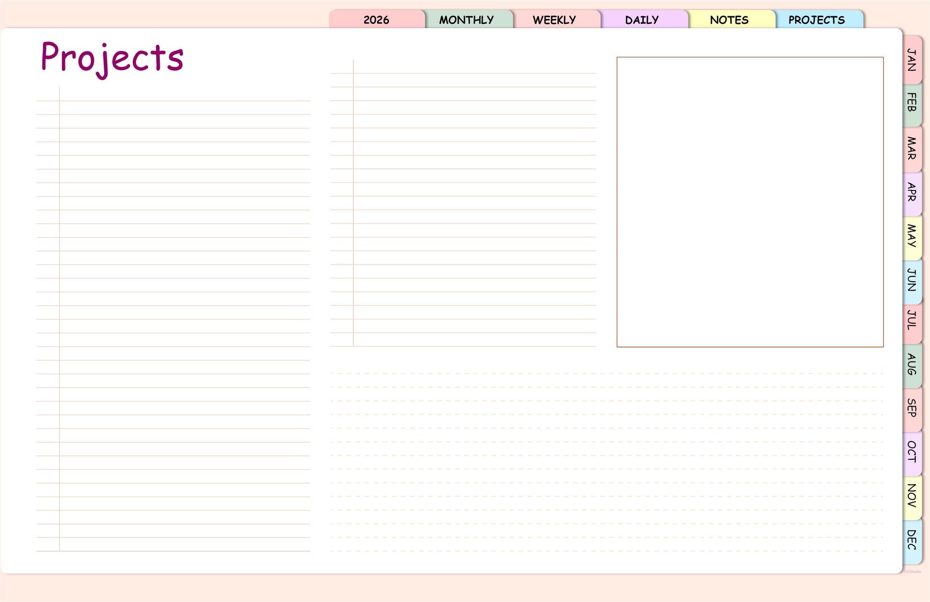Viewport: 930px width, 602px height.
Task: Open the NOTES tab
Action: [x=732, y=19]
